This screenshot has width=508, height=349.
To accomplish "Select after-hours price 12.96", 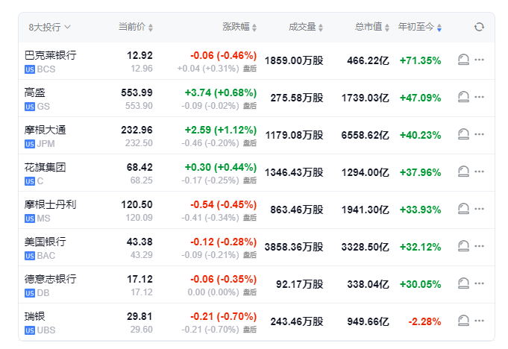I will (x=142, y=69).
